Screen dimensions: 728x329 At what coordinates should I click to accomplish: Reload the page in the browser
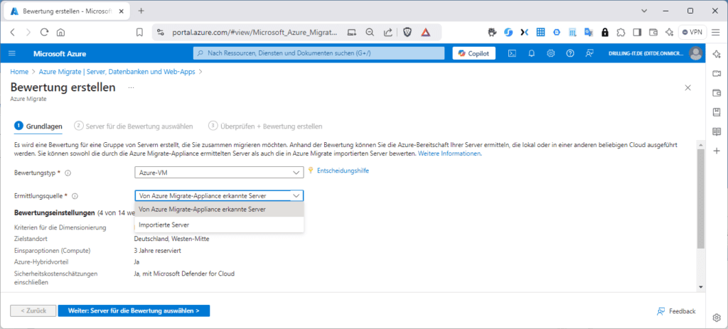click(x=45, y=33)
